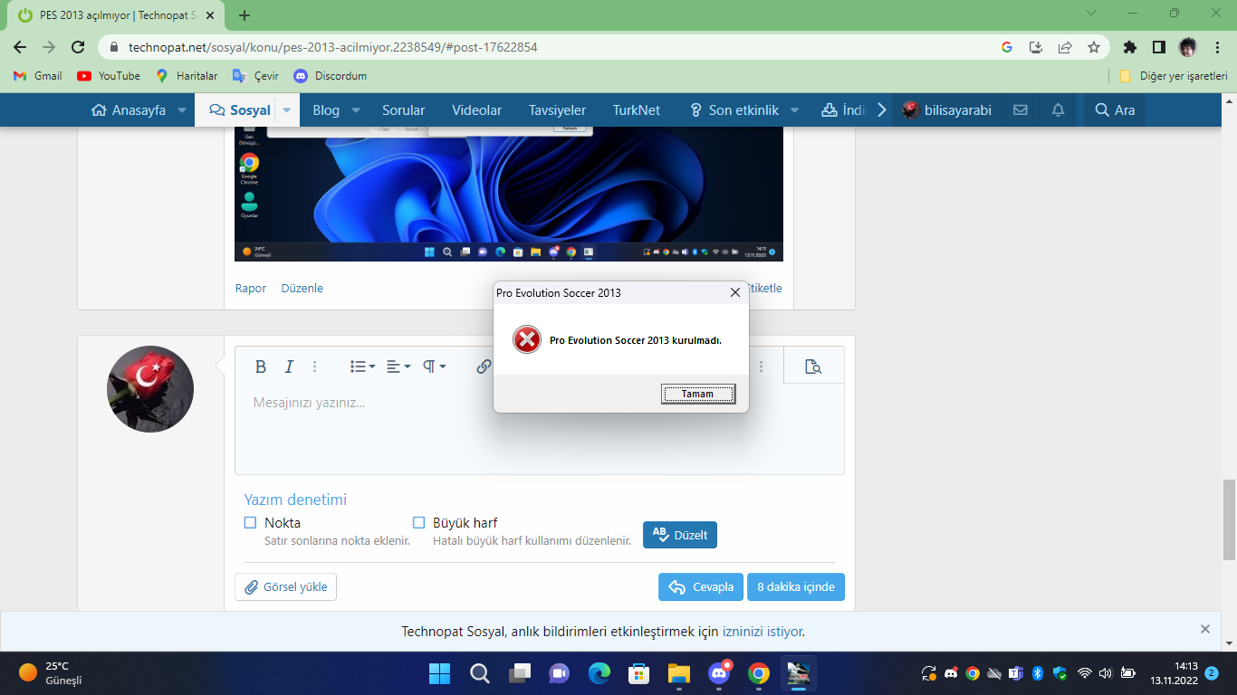Open the Tavsiyeler navigation tab
The image size is (1237, 695).
tap(557, 110)
